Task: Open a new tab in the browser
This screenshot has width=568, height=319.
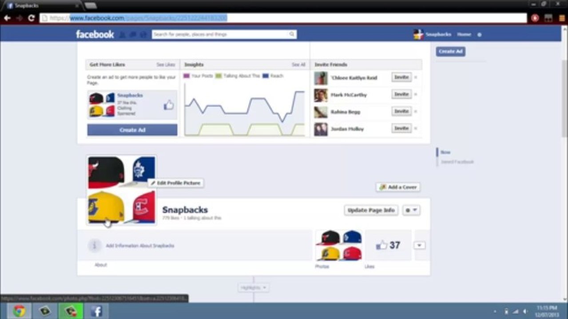Action: (91, 5)
